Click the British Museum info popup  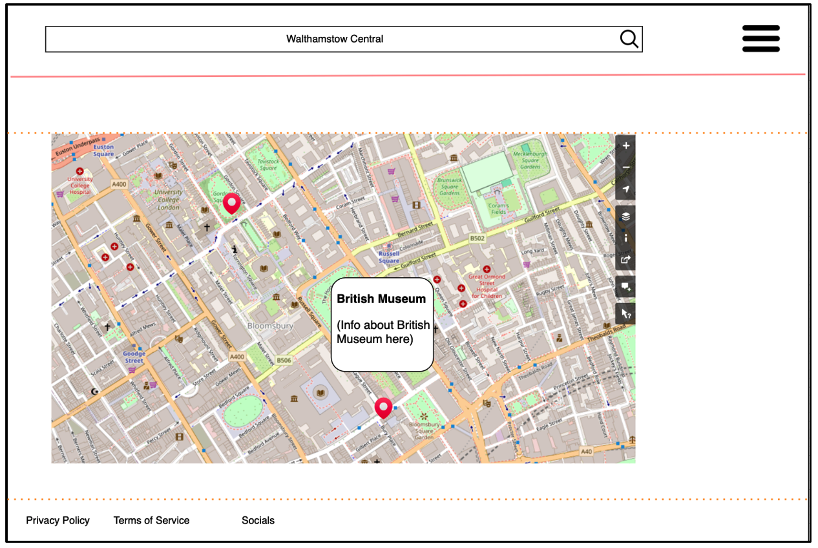tap(382, 324)
